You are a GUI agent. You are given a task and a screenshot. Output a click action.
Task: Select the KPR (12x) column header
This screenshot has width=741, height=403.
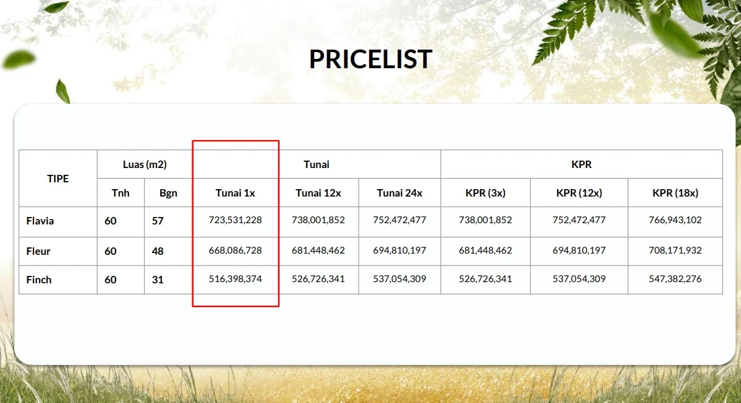coord(579,193)
